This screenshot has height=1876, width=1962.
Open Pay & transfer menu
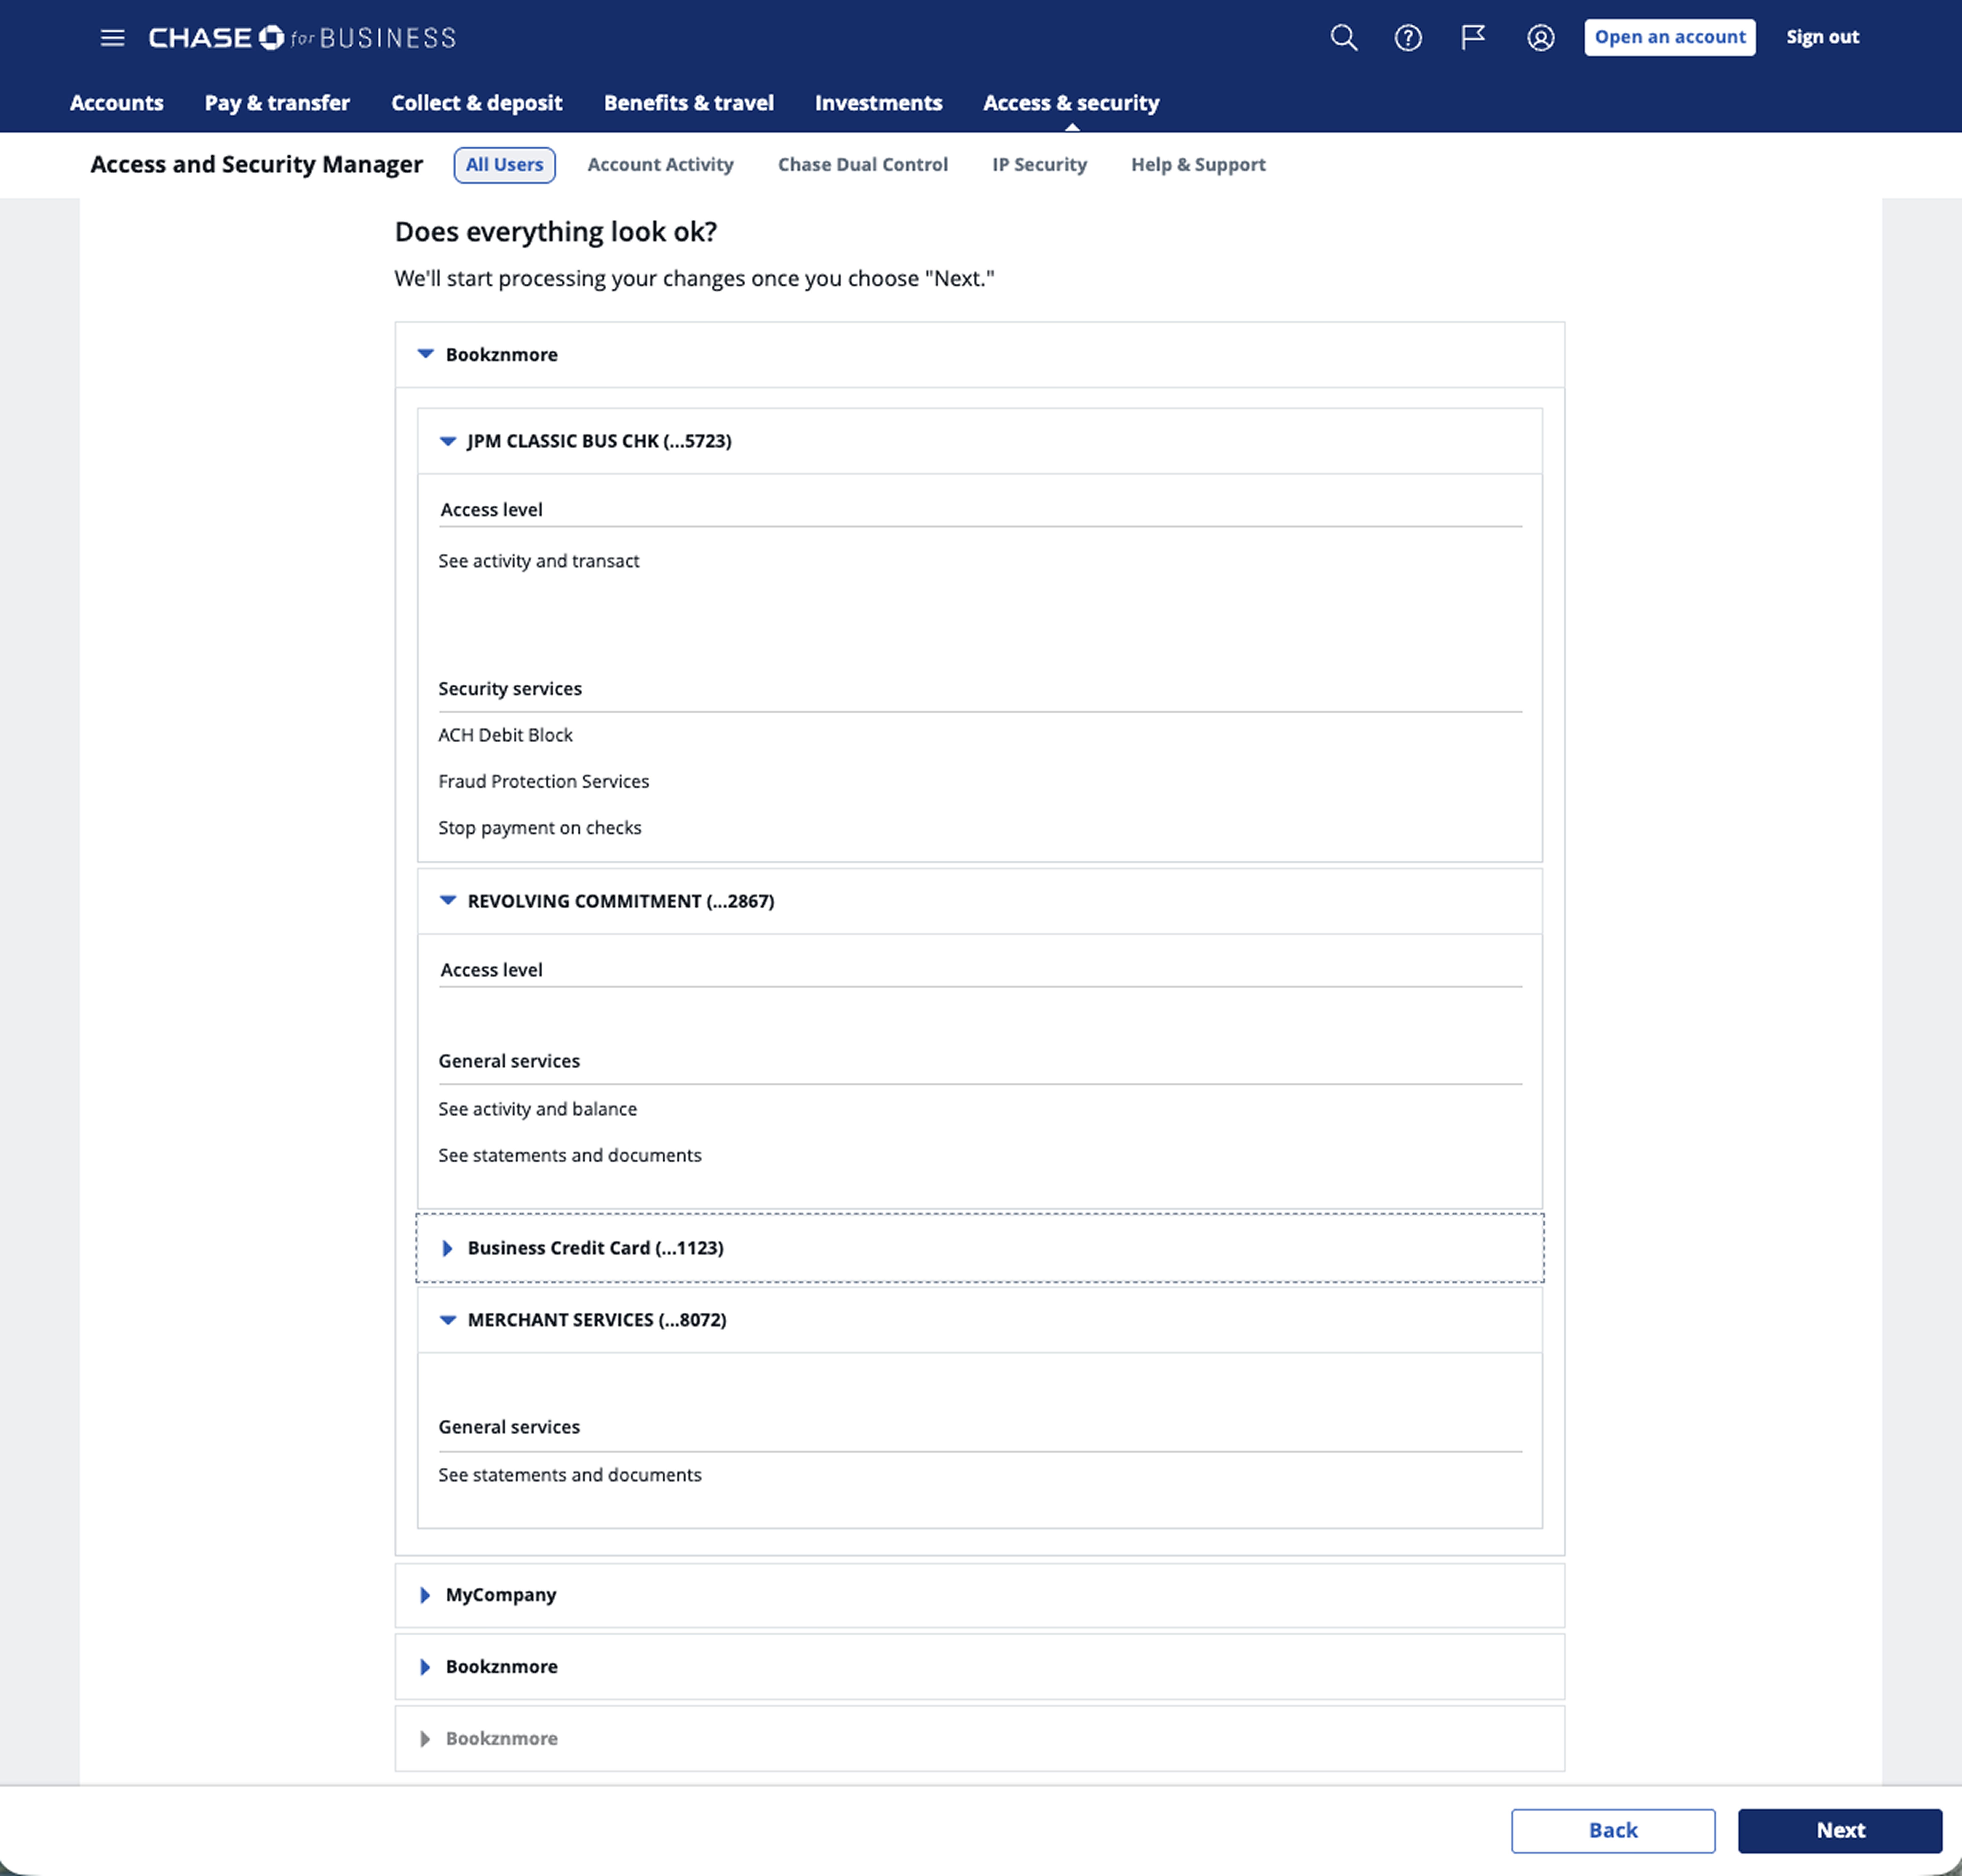(277, 103)
